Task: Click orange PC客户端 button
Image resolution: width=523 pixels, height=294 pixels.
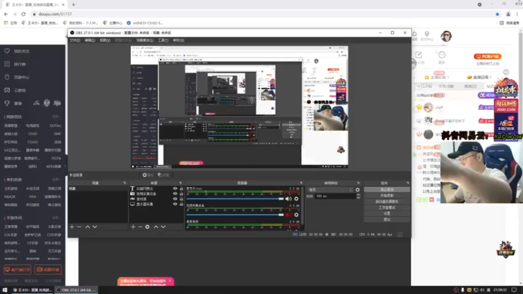Action: pos(487,57)
